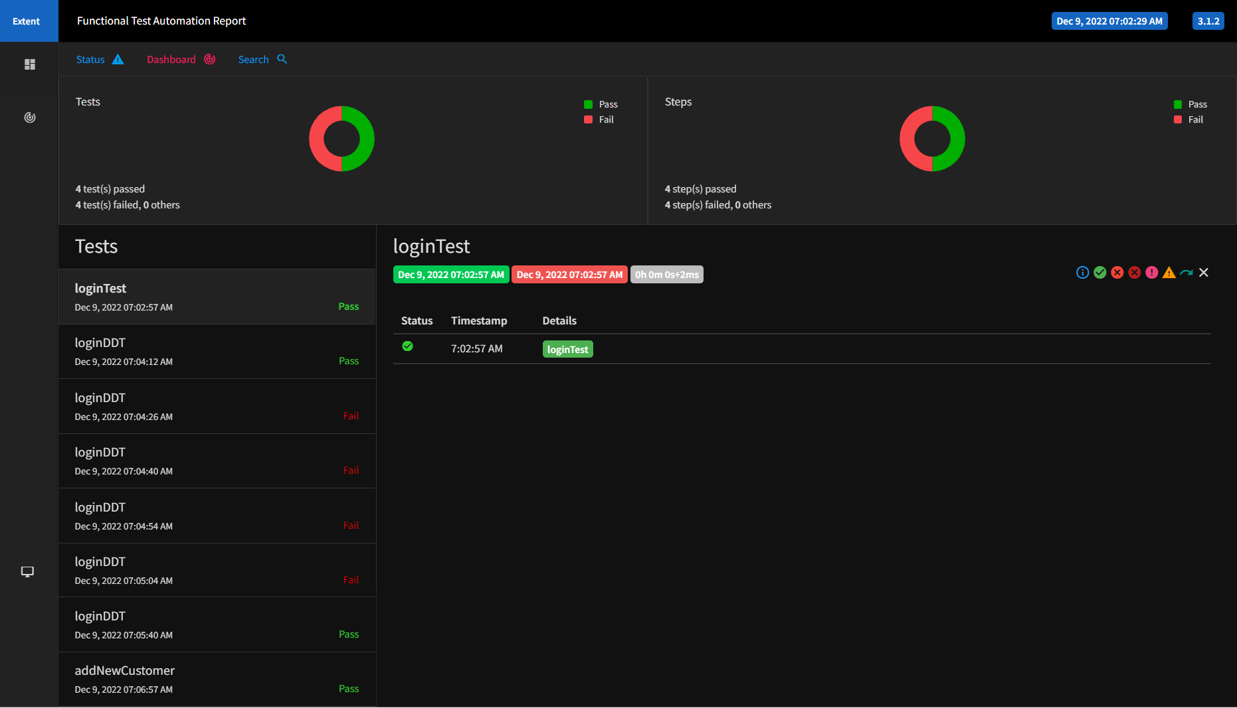Viewport: 1237px width, 708px height.
Task: Click the pink error status filter icon
Action: pos(1152,272)
